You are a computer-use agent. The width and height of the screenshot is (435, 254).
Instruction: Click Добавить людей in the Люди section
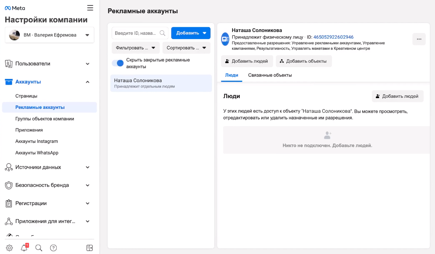pyautogui.click(x=398, y=96)
